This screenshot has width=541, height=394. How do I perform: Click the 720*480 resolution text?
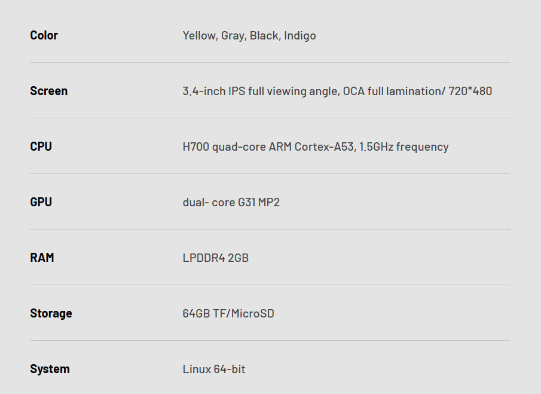pos(470,91)
